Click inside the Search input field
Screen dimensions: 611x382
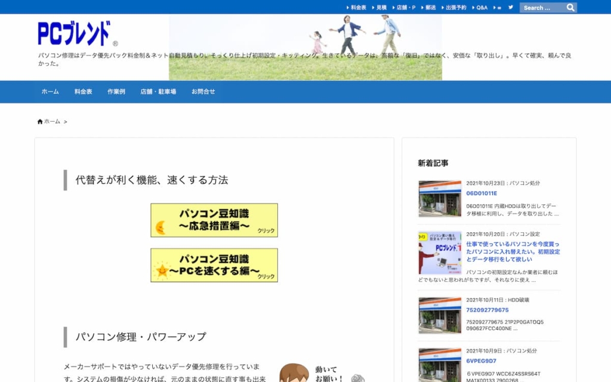(x=540, y=7)
